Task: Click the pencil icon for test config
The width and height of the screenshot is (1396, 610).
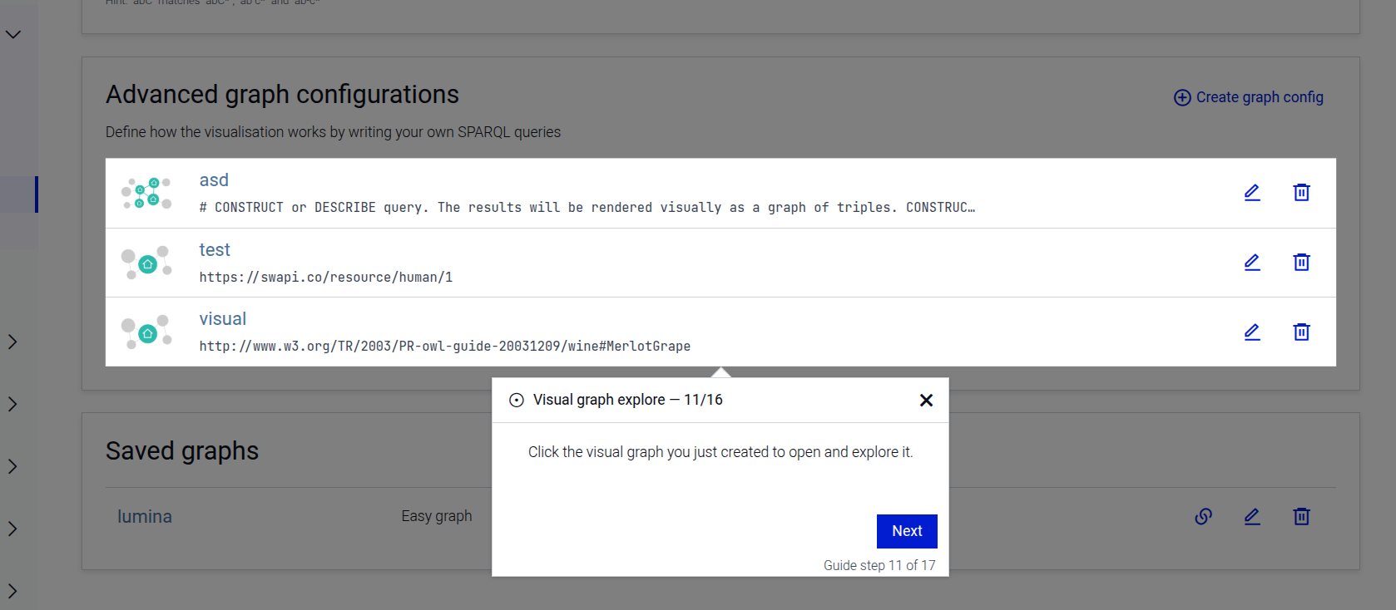Action: [1251, 263]
